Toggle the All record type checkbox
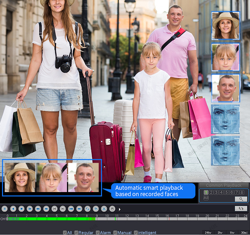The image size is (250, 235). (x=65, y=232)
